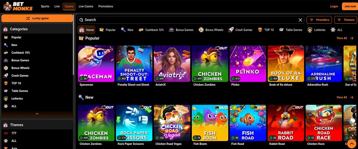Image resolution: width=358 pixels, height=149 pixels.
Task: Click the sidebar vertical scrollbar
Action: click(73, 45)
